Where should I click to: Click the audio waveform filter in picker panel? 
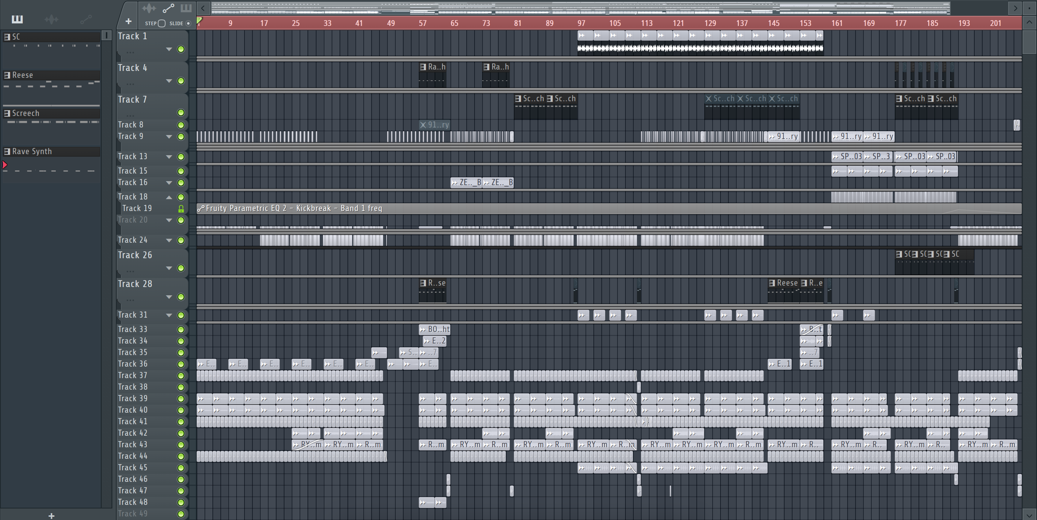tap(51, 19)
